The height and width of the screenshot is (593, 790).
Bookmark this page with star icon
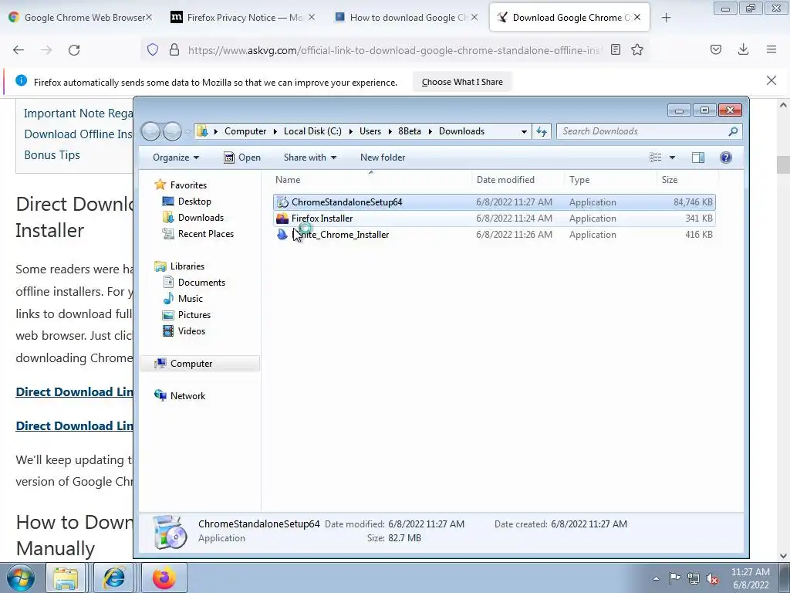(x=637, y=49)
